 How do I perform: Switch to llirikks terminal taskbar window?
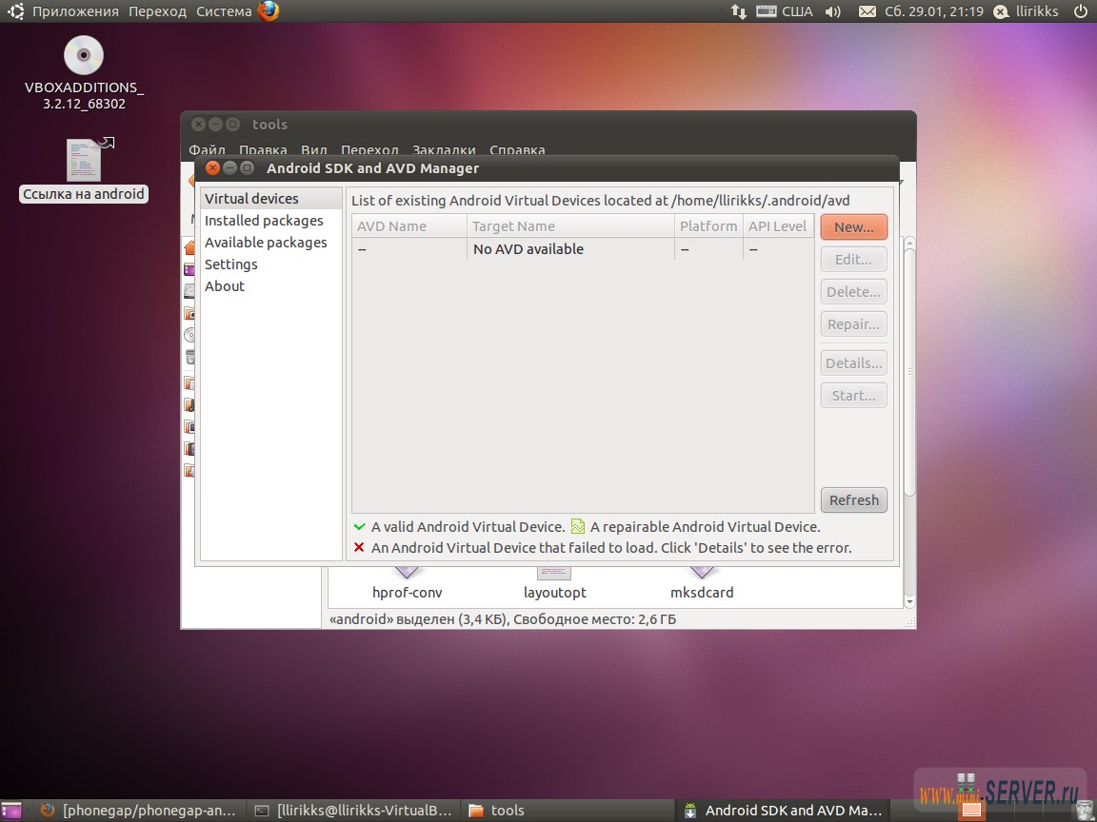tap(354, 811)
